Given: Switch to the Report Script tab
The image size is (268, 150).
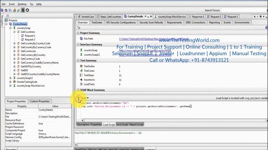Looking at the screenshot, I should click(x=137, y=124).
